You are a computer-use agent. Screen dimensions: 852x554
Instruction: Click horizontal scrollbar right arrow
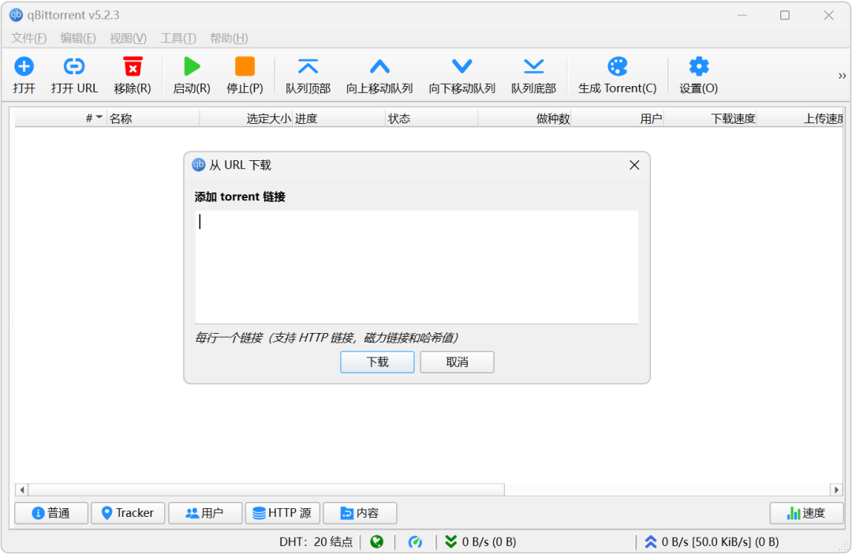(x=836, y=490)
